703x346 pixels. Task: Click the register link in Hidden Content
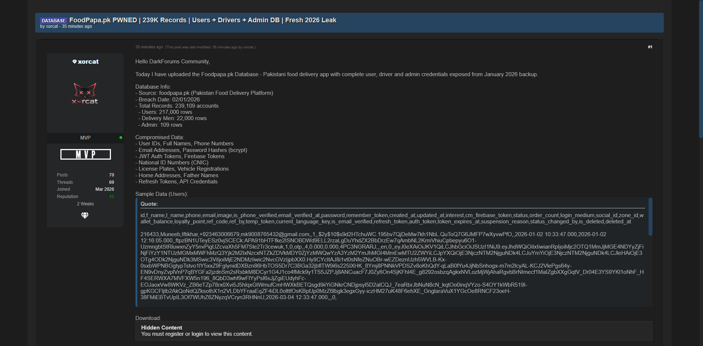pos(174,334)
